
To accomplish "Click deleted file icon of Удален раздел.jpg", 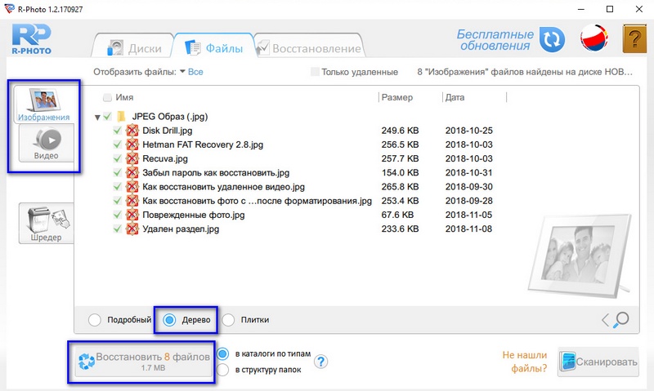I will [132, 229].
